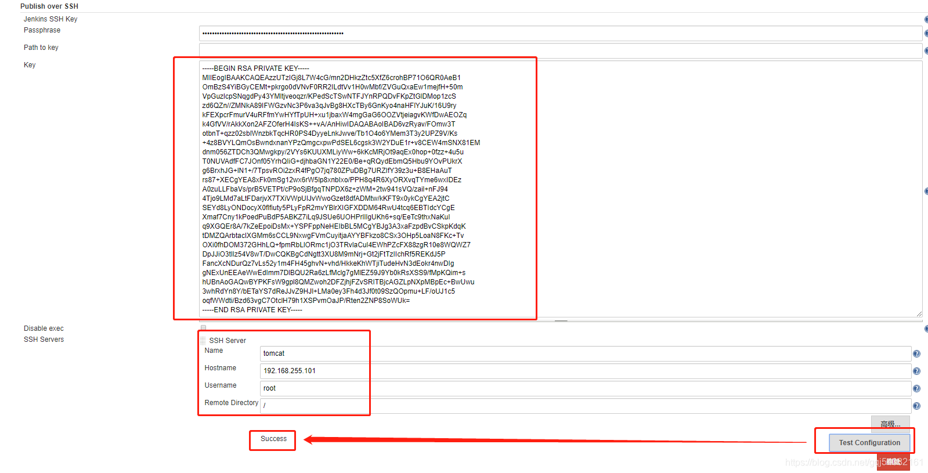Click into the Path to key field

561,50
